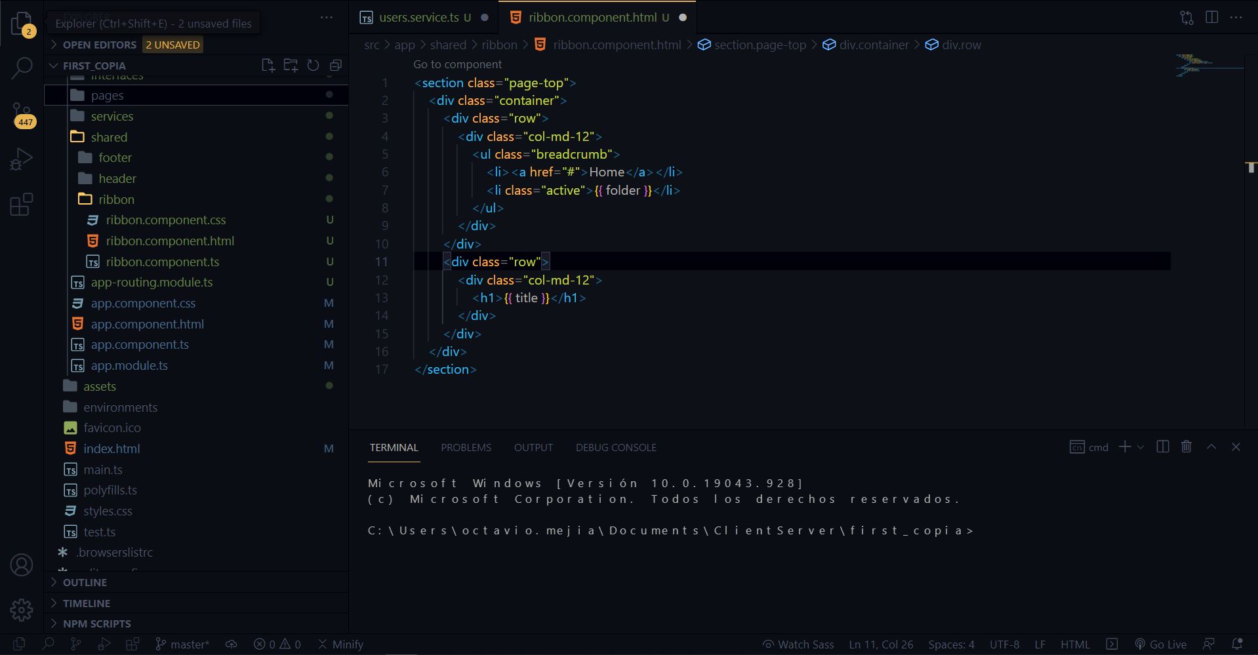Image resolution: width=1258 pixels, height=655 pixels.
Task: Open the Extensions view
Action: pyautogui.click(x=22, y=205)
